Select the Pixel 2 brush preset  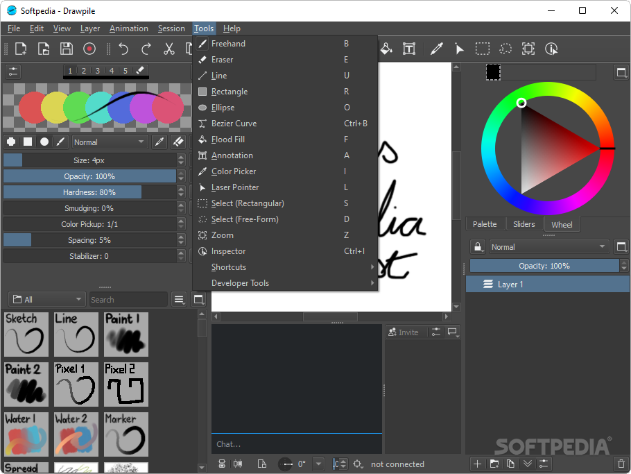click(126, 384)
